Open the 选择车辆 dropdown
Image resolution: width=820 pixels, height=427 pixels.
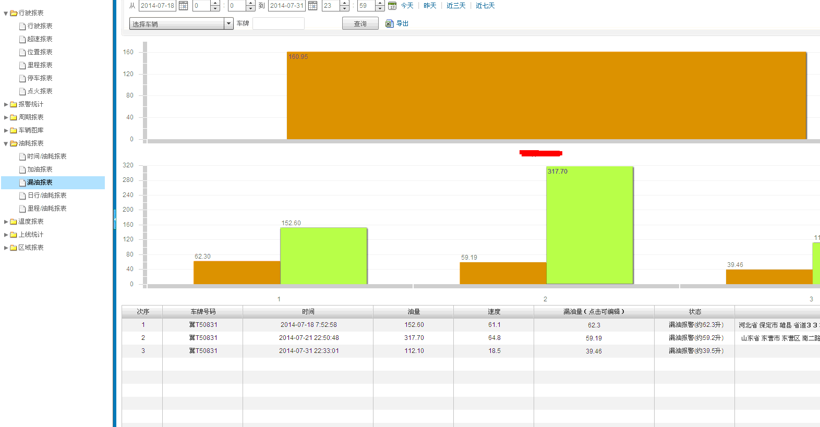coord(228,23)
